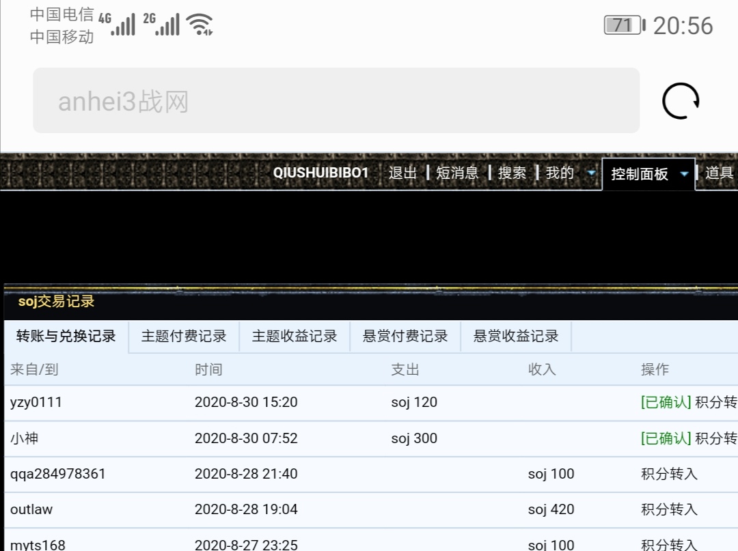Viewport: 738px width, 551px height.
Task: Switch to 主题收益记录 tab
Action: click(x=295, y=336)
